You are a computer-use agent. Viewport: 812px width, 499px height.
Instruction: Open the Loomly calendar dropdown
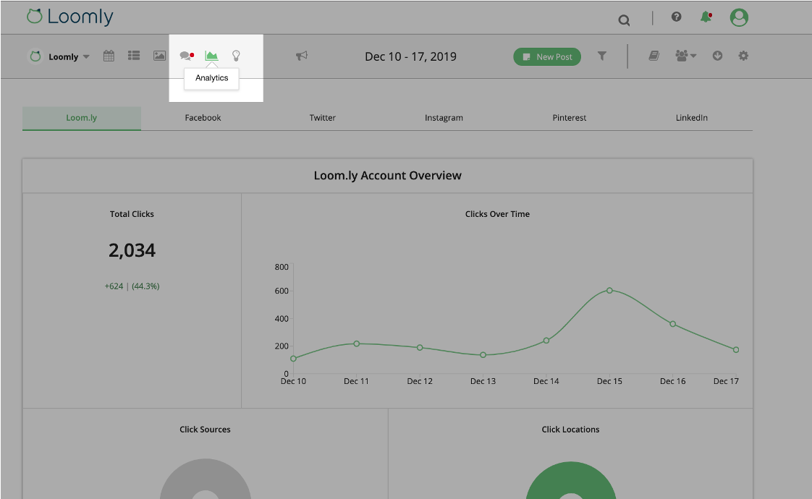point(59,56)
